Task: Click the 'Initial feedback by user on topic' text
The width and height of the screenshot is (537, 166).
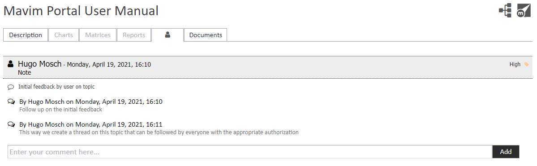Action: (x=56, y=87)
